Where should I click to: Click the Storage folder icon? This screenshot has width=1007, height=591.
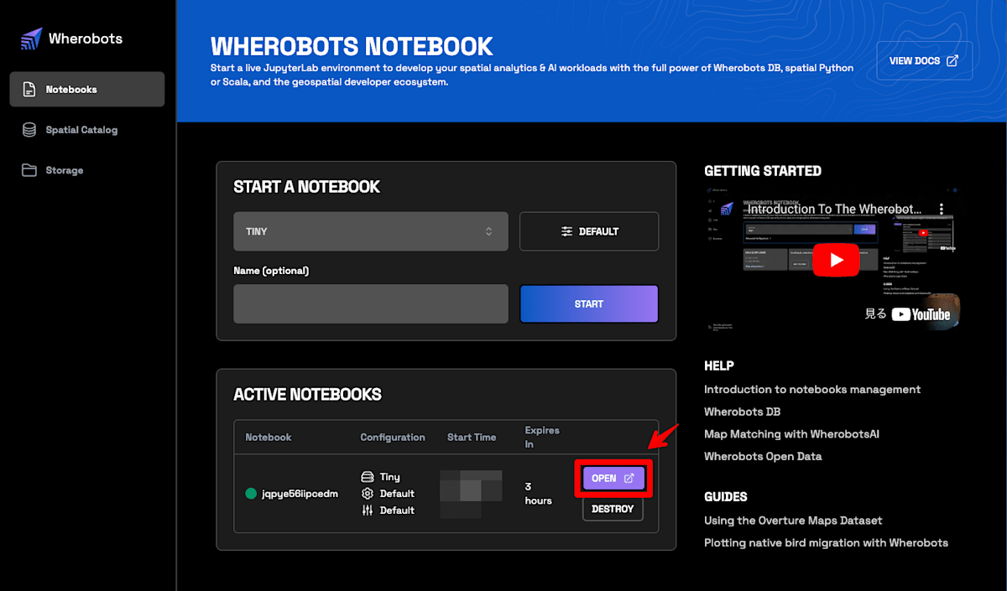coord(29,170)
